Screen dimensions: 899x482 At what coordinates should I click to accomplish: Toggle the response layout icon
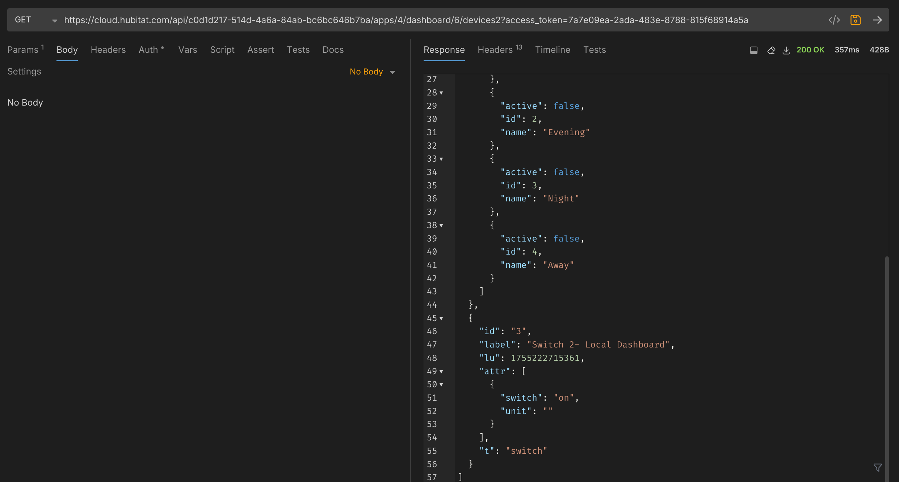[753, 50]
